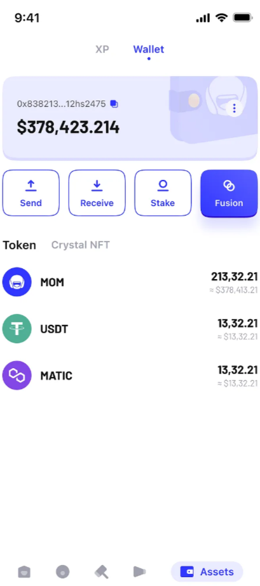Open the flag icon in bottom navigation
260x586 pixels.
pyautogui.click(x=139, y=572)
